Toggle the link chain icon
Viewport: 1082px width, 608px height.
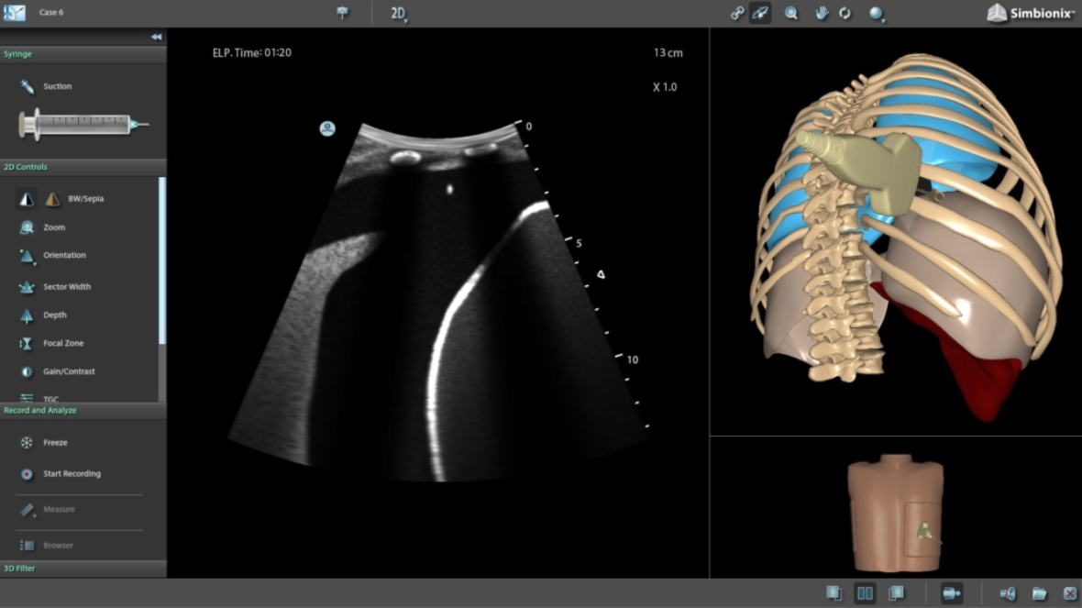736,13
